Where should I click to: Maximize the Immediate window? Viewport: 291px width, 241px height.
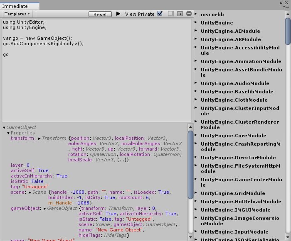coord(281,2)
